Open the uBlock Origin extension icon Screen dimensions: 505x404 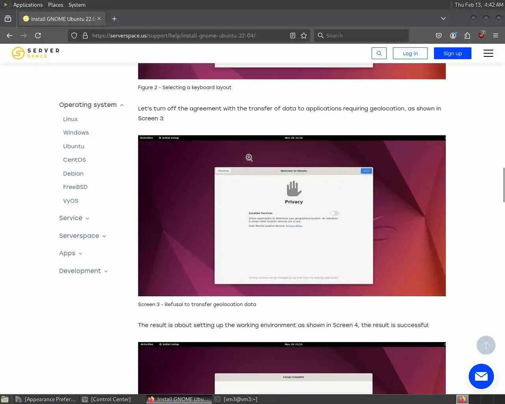(x=481, y=36)
